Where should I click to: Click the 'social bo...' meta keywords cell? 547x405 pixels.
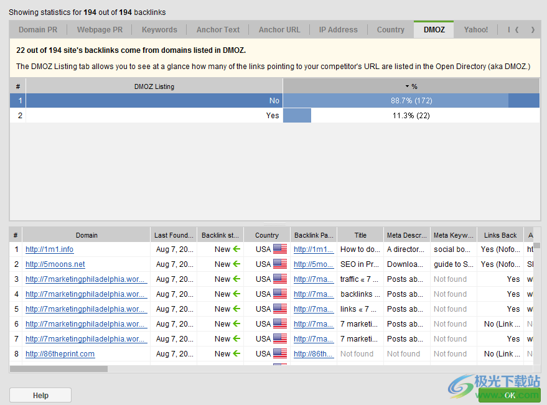454,249
